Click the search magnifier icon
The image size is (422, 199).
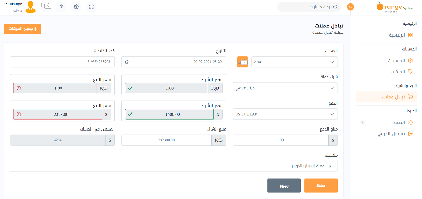click(x=335, y=7)
